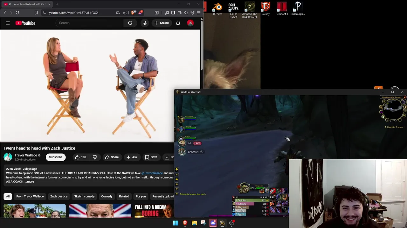
Task: Open Brave Wallet icon
Action: [x=180, y=13]
